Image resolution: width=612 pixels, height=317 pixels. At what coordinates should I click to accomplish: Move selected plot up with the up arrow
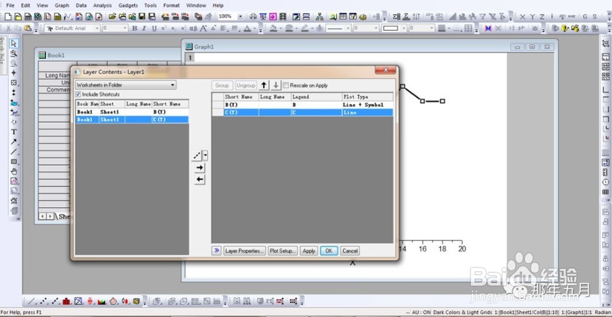click(x=264, y=86)
